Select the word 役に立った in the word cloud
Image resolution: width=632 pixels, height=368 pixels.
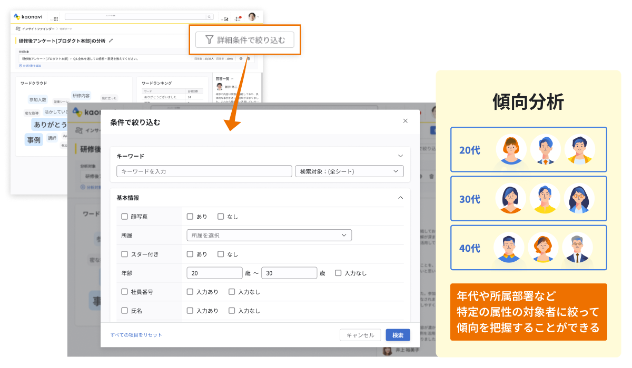coord(110,98)
